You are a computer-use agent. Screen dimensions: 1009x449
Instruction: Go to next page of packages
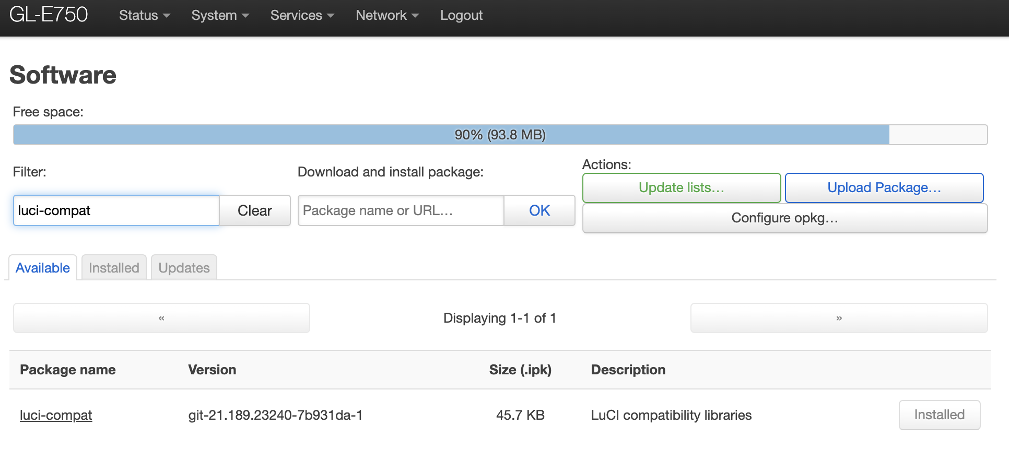pos(839,318)
